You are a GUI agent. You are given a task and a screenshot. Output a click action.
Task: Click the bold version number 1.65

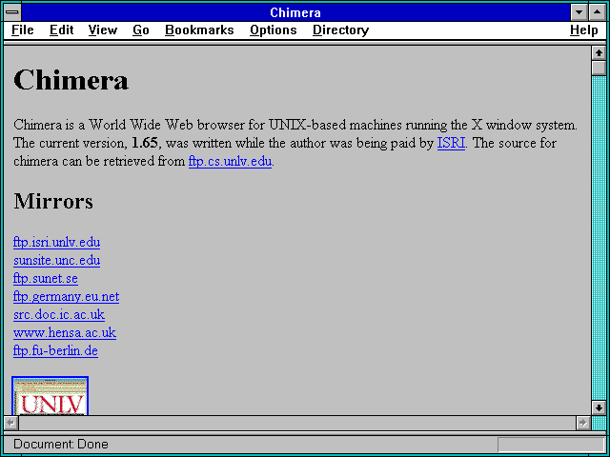point(145,143)
